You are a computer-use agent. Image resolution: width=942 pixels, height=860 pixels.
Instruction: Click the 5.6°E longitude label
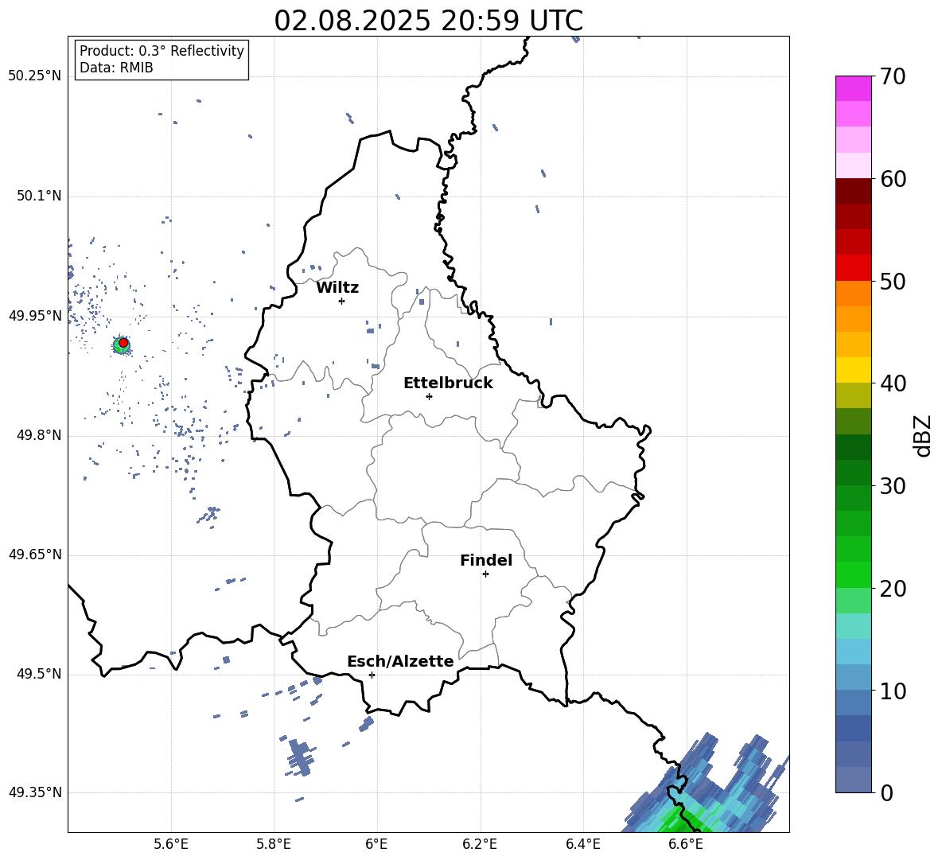pyautogui.click(x=171, y=844)
